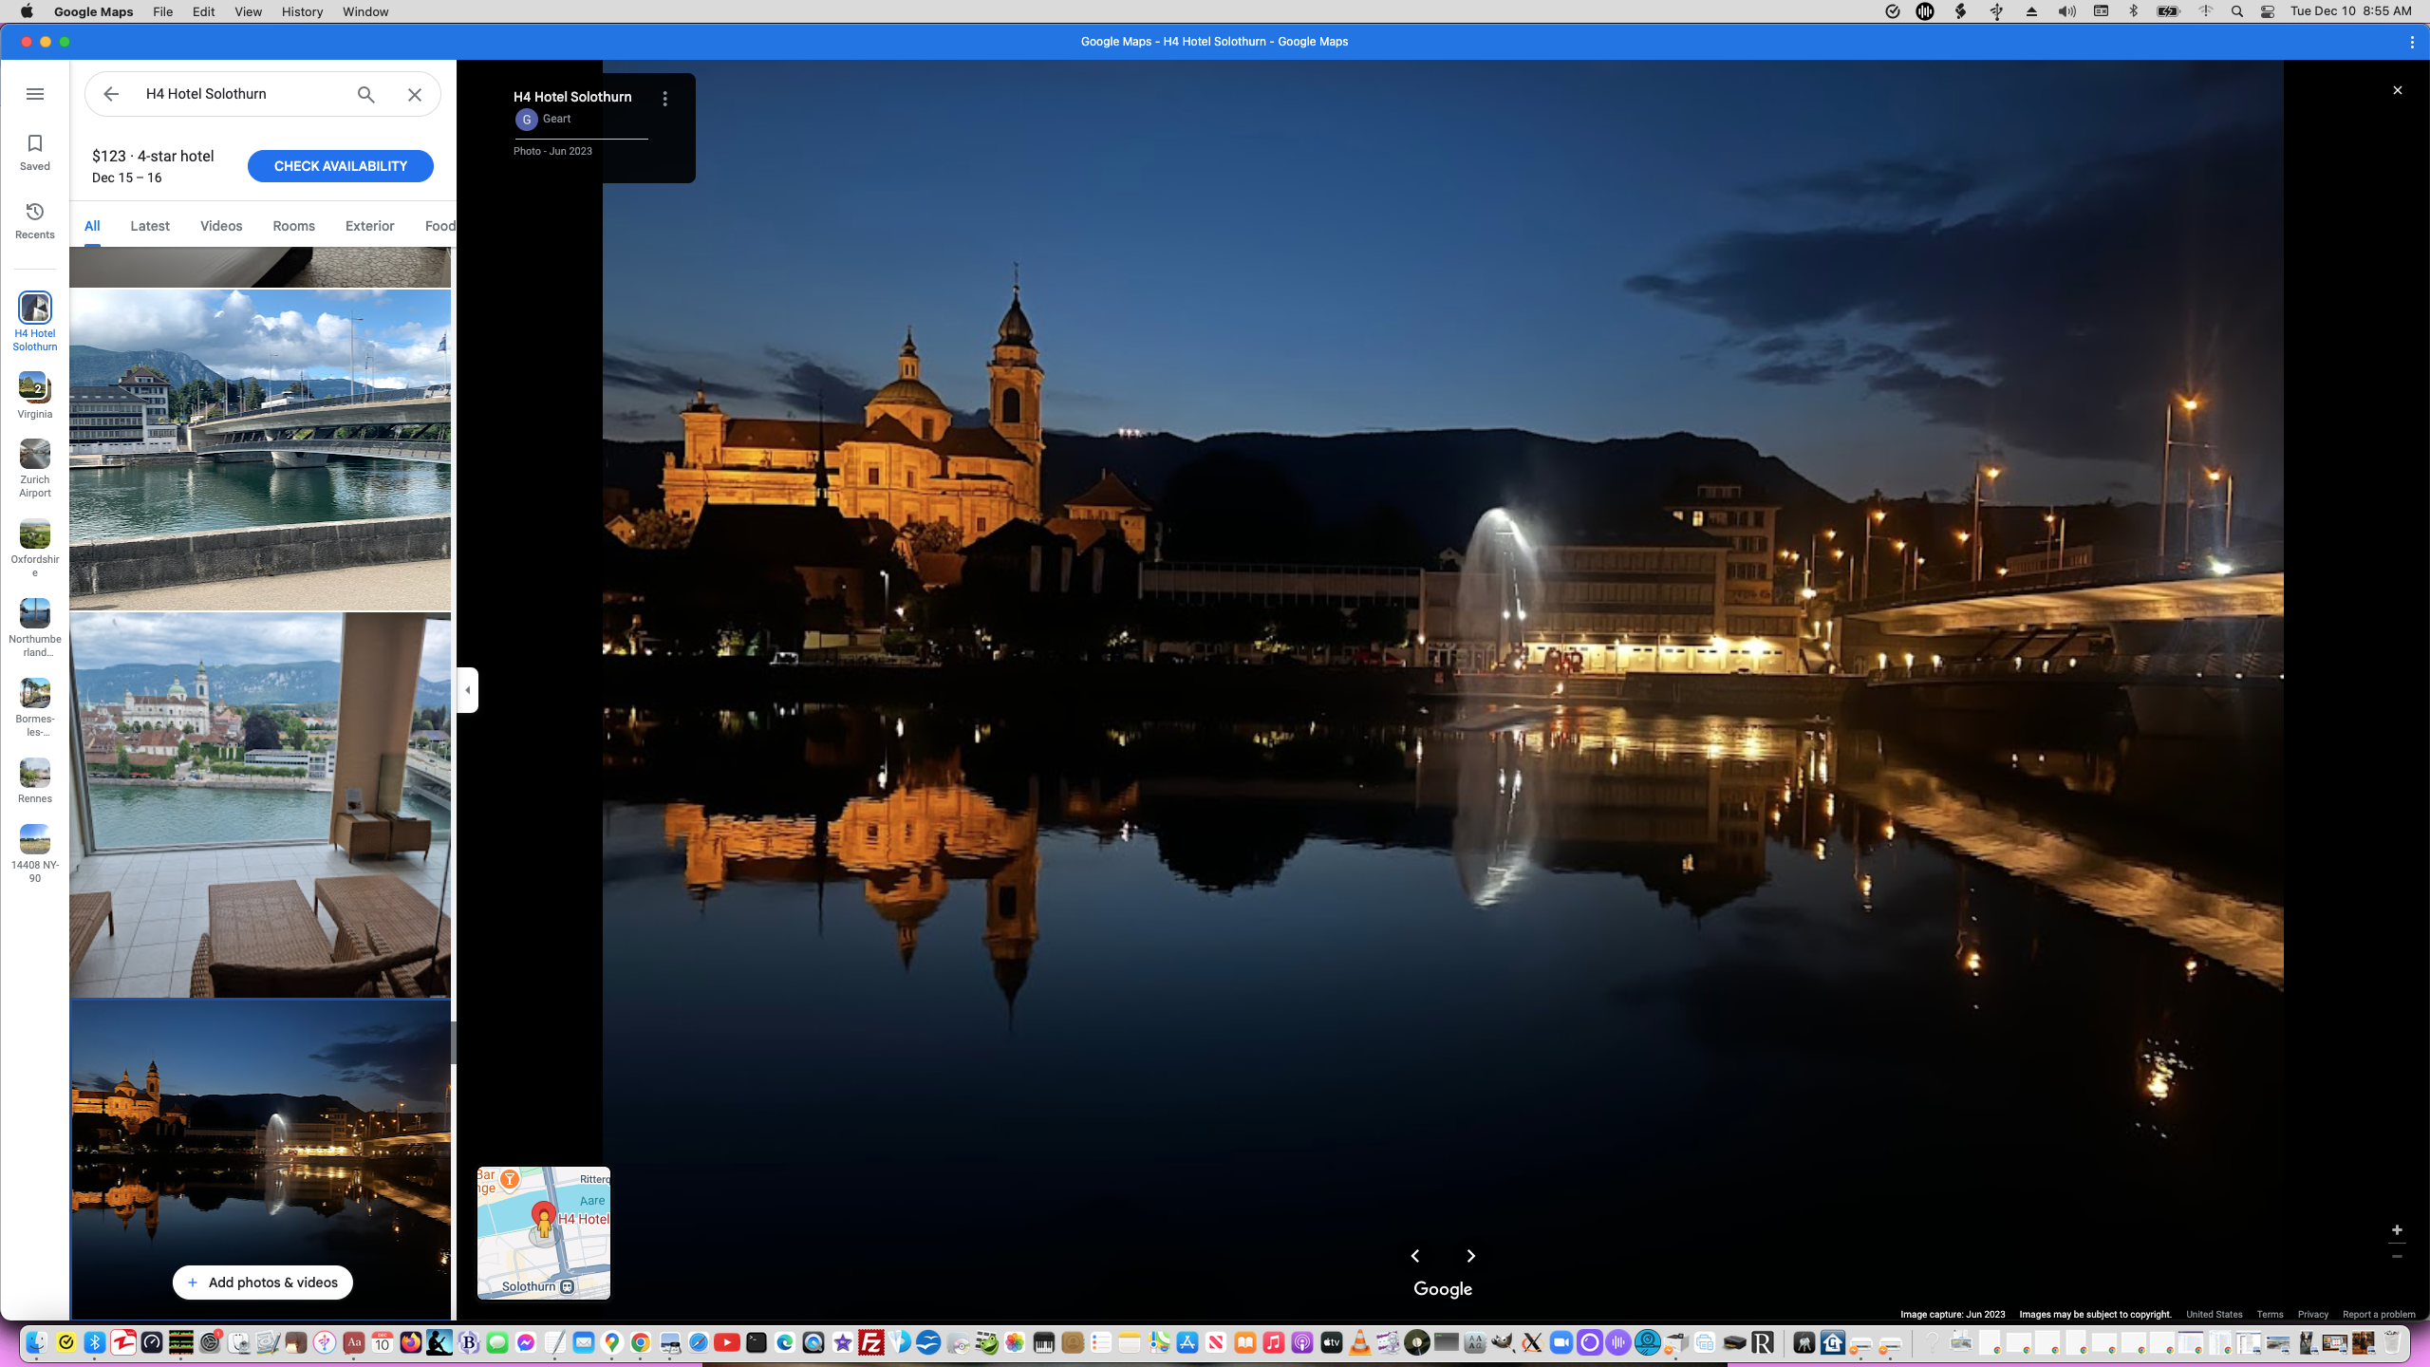Click the search magnifier icon

tap(365, 94)
